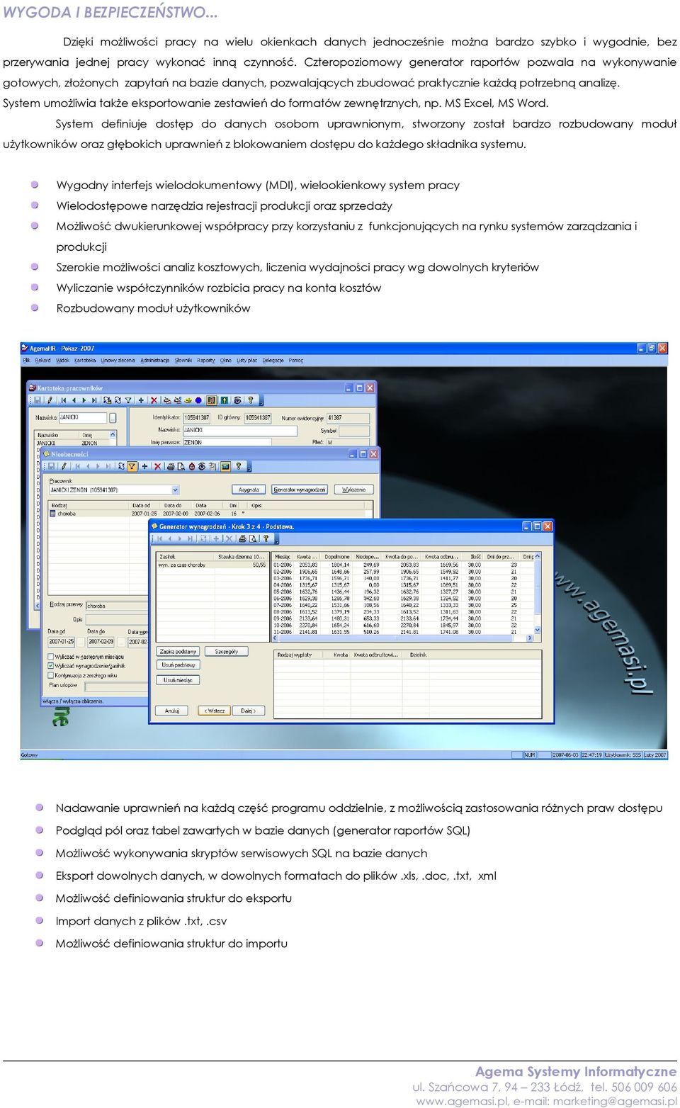Screen dimensions: 680x1108
Task: Click the plus add icon in Nieobecności toolbar
Action: [x=144, y=466]
